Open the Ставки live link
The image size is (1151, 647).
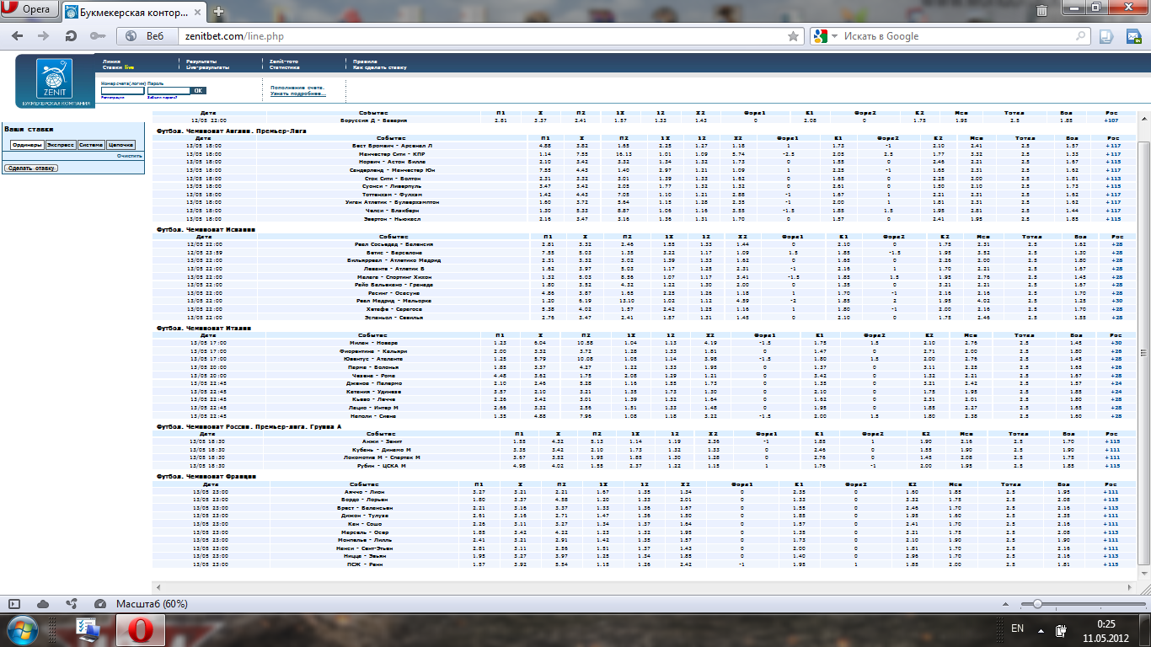coord(118,67)
